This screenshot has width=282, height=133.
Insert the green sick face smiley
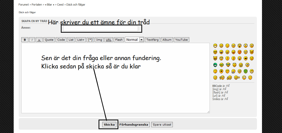pyautogui.click(x=246, y=71)
